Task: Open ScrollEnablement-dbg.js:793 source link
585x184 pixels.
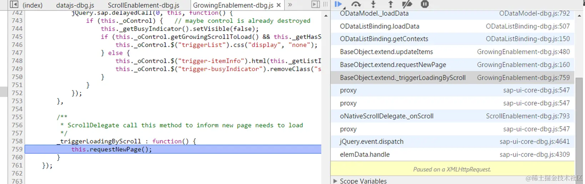Action: tap(528, 116)
